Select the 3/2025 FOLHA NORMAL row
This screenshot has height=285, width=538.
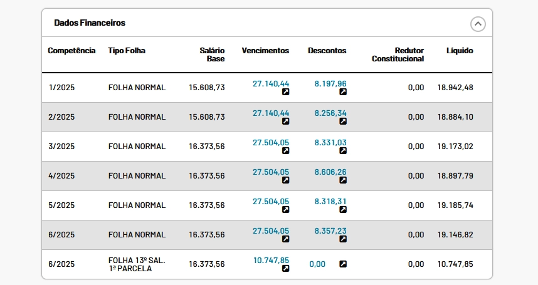click(267, 147)
